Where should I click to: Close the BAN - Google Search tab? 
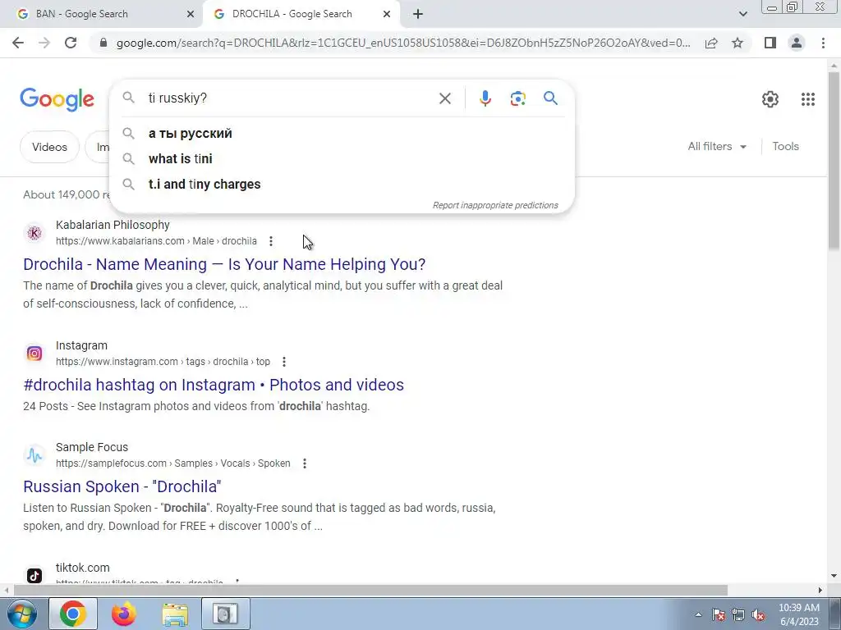pyautogui.click(x=191, y=15)
